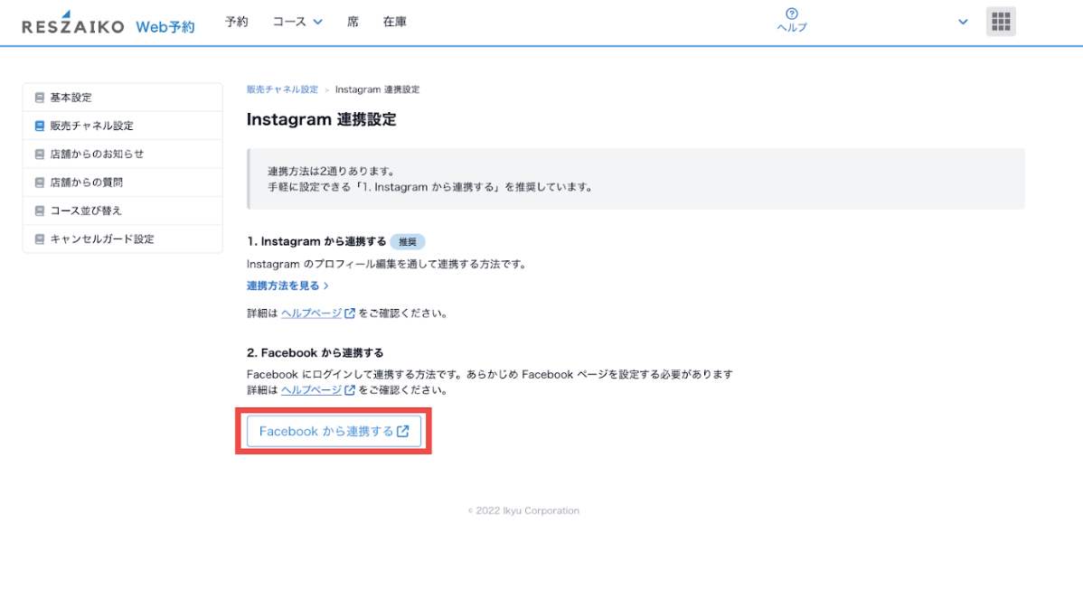Screen dimensions: 1083x589
Task: Expand 連携方法を見る instructions
Action: coord(287,285)
